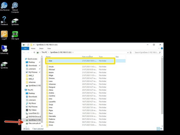The width and height of the screenshot is (180, 135).
Task: Select the Ursula folder icon
Action: 47,67
